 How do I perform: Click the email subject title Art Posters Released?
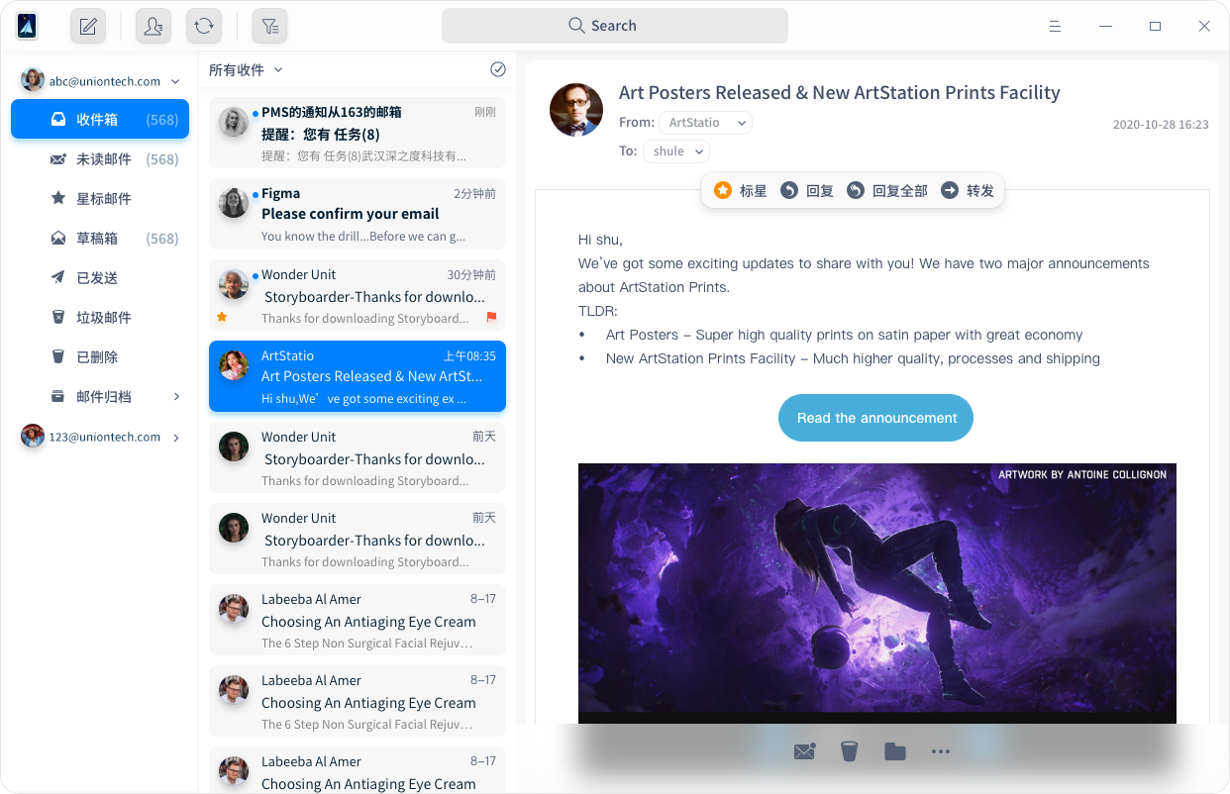point(840,92)
